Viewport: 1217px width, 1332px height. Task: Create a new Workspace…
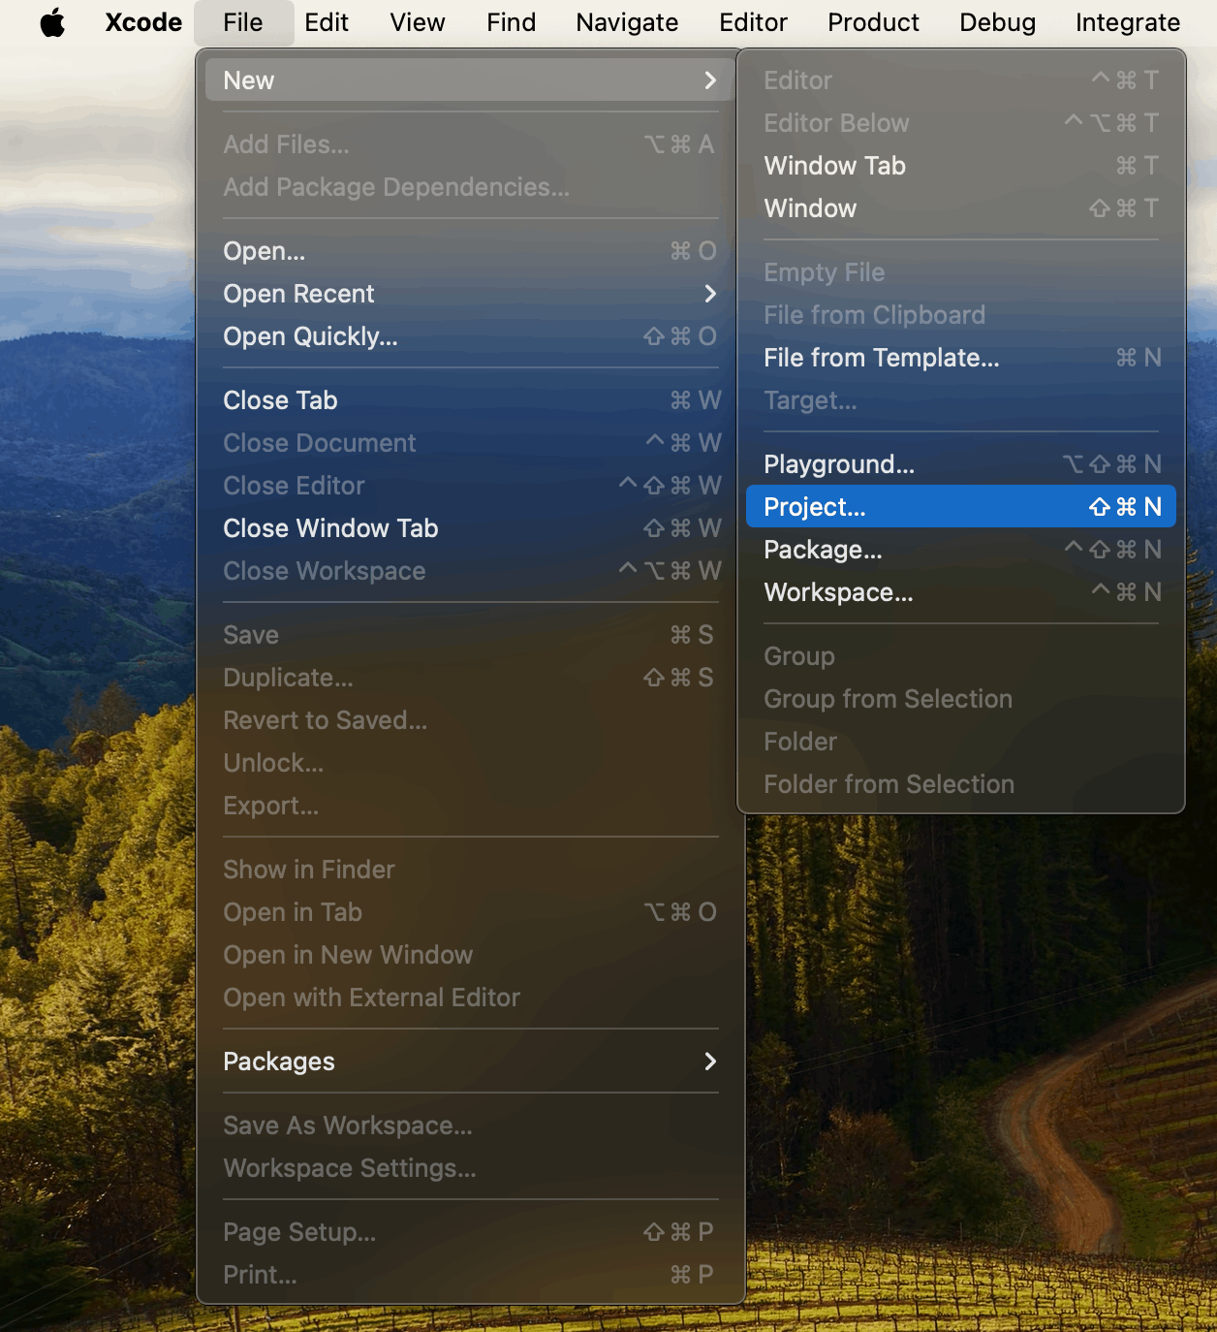961,592
